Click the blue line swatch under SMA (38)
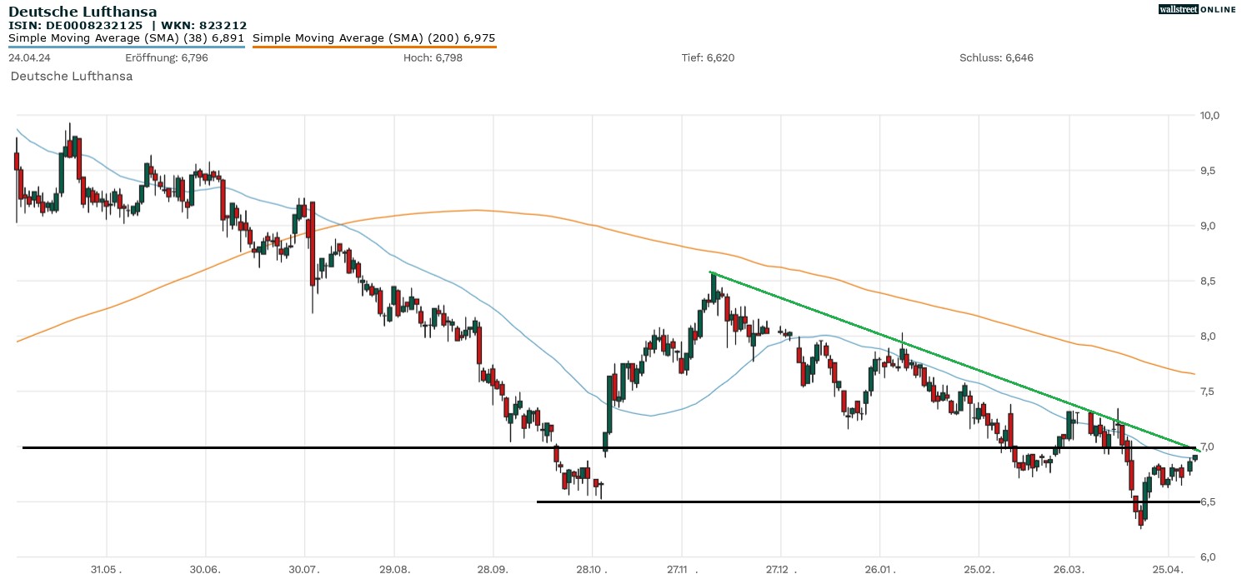1242x574 pixels. point(126,47)
